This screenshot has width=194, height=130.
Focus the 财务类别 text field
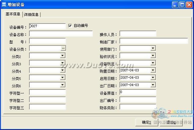pyautogui.click(x=138, y=107)
